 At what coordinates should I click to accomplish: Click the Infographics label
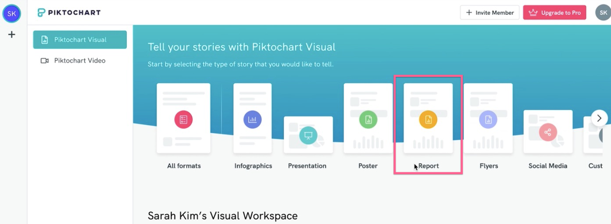(253, 166)
